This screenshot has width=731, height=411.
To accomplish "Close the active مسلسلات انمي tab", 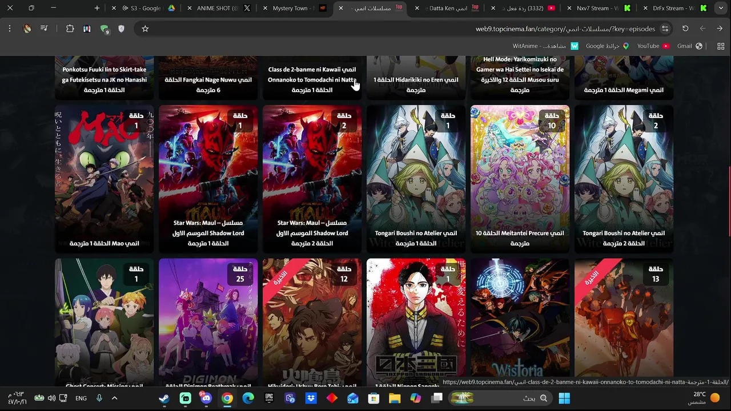I will (341, 8).
